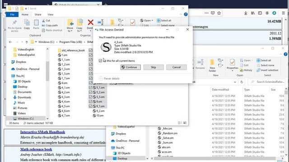Select _Solve.sm in back Explorer
The image size is (289, 162).
click(x=166, y=138)
